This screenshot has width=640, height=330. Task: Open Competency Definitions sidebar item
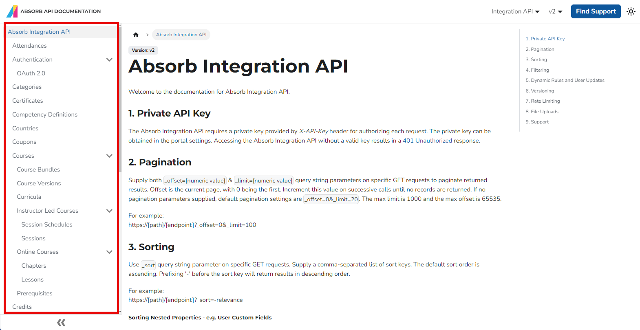(45, 114)
